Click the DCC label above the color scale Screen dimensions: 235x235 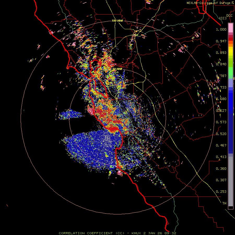click(229, 16)
